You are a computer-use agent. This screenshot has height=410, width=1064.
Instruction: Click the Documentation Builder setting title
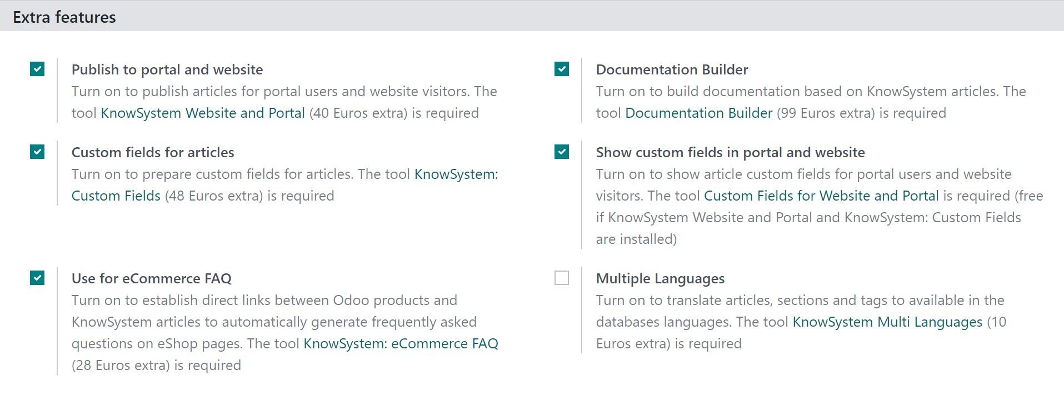click(672, 69)
